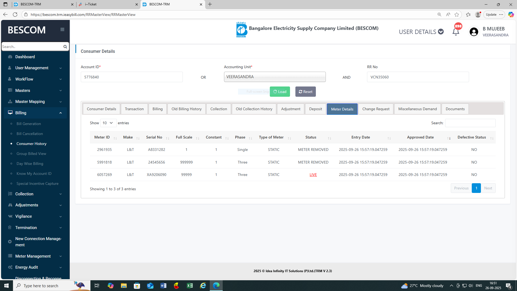Click the sidebar search magnifier icon
The image size is (517, 291).
click(x=65, y=47)
